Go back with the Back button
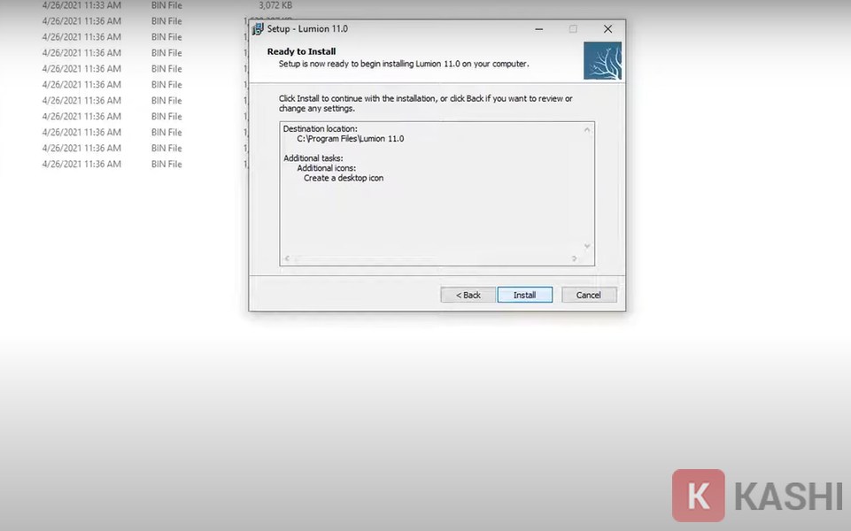The image size is (851, 531). coord(468,295)
